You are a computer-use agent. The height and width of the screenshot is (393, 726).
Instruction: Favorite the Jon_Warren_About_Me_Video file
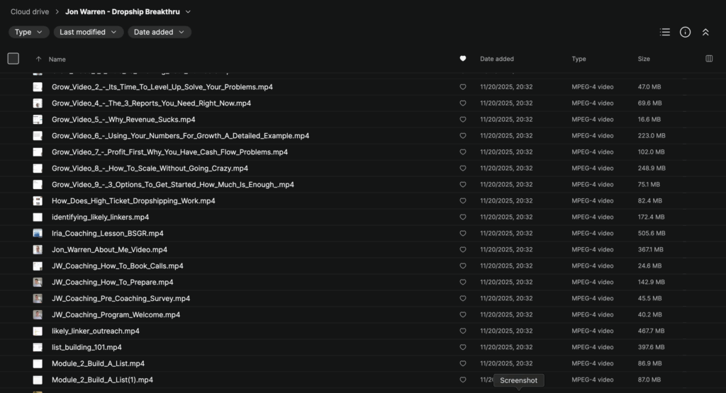coord(463,250)
